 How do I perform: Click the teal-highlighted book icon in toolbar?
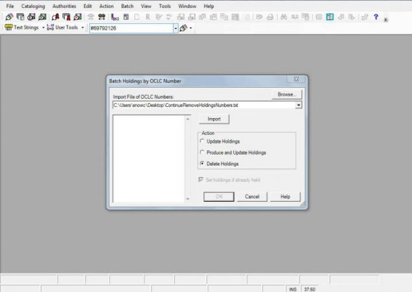(329, 17)
